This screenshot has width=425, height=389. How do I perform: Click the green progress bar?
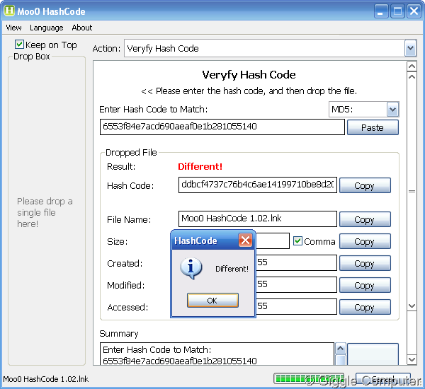[x=309, y=378]
